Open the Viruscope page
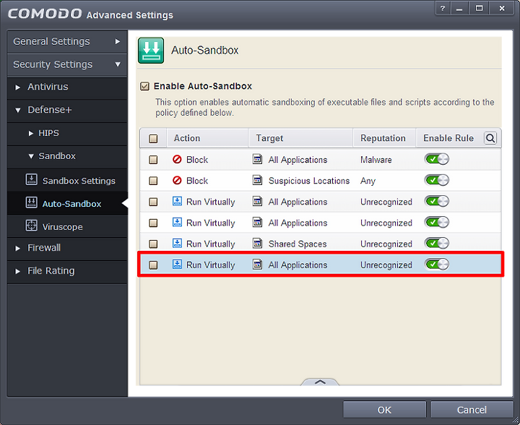Image resolution: width=520 pixels, height=425 pixels. coord(67,227)
